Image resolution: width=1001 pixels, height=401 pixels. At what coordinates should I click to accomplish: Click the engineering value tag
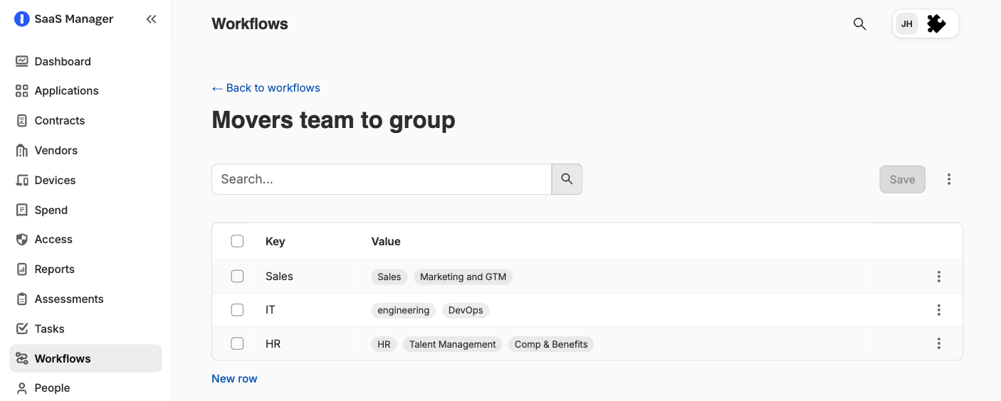[403, 310]
